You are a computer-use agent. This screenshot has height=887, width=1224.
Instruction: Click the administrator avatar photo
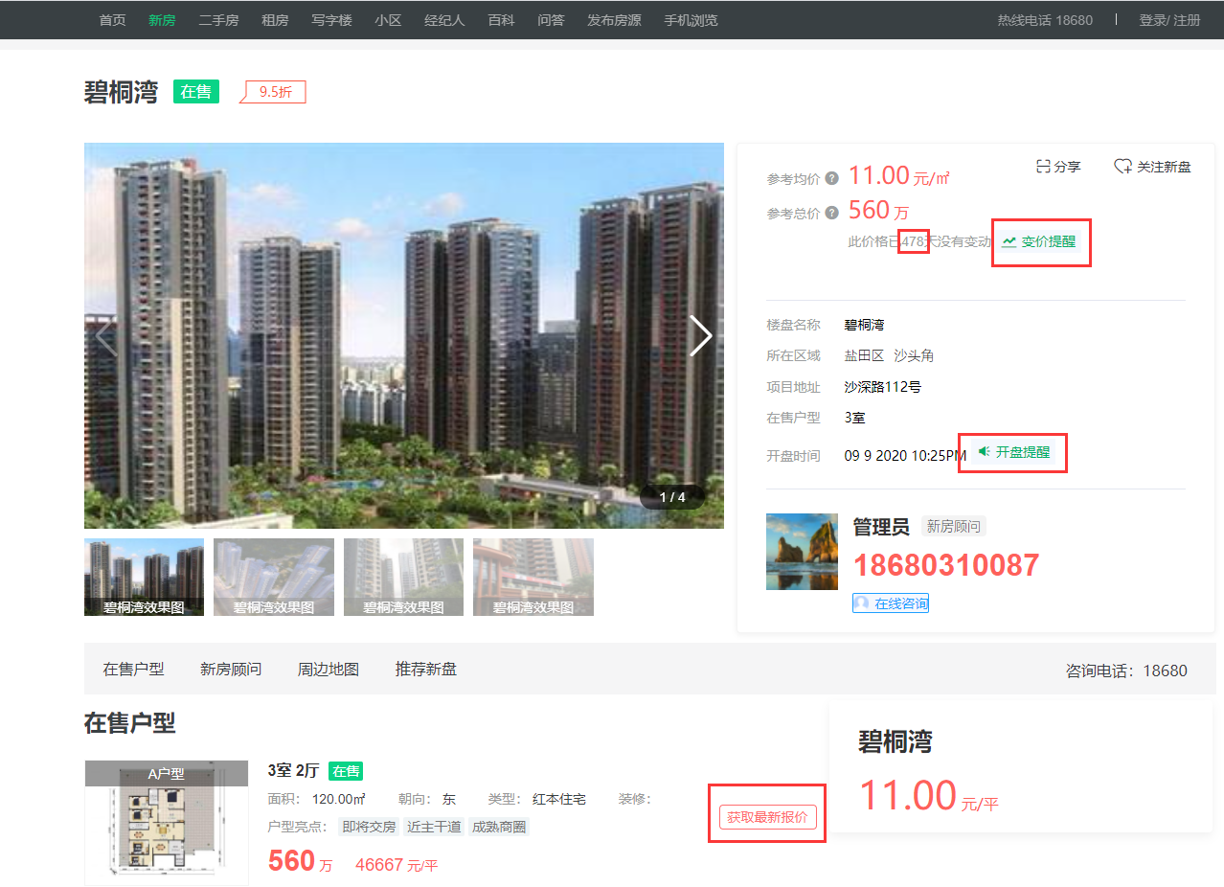(x=802, y=552)
